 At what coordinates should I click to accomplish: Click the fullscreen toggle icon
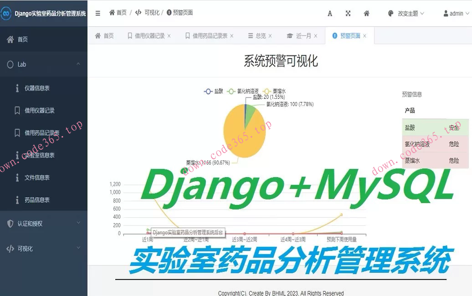point(348,14)
